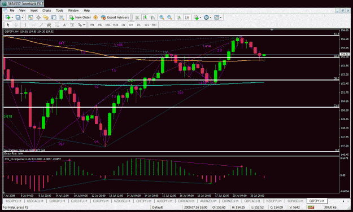The image size is (353, 212).
Task: Switch to MN monthly timeframe
Action: point(154,25)
